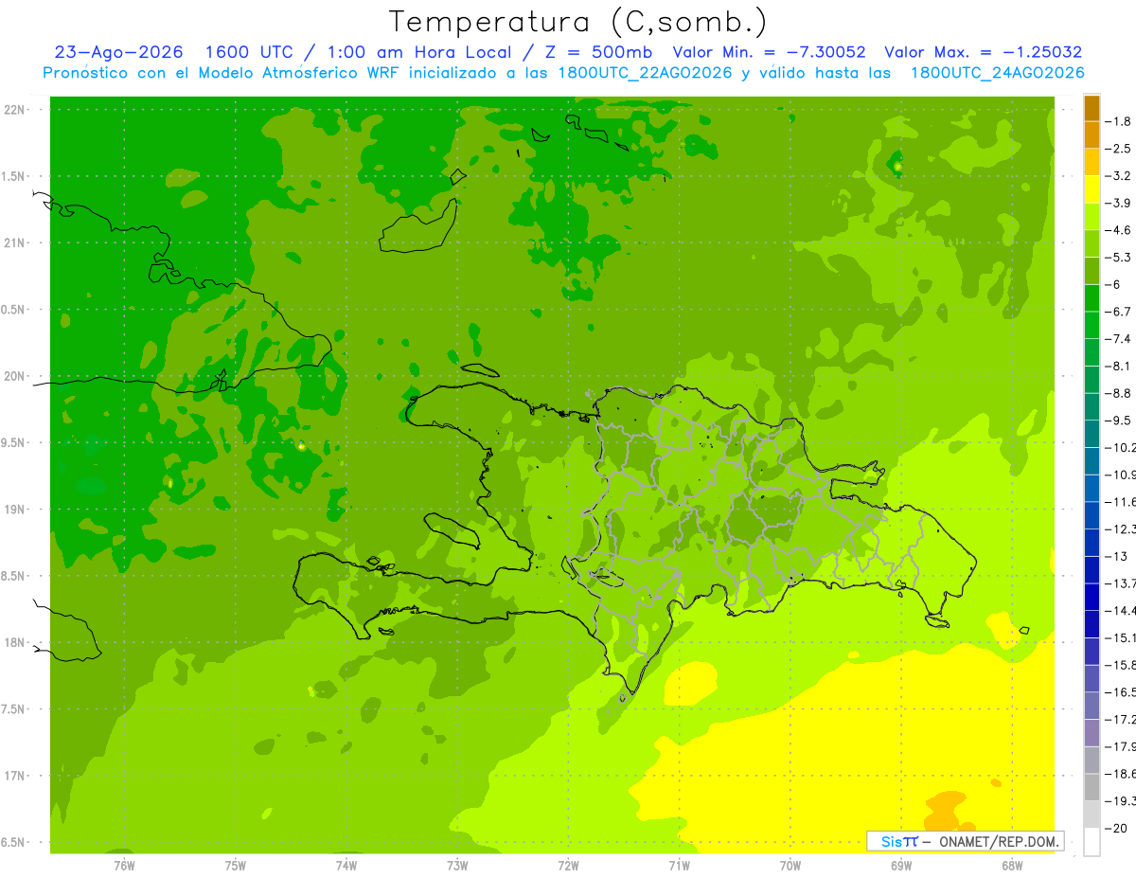The image size is (1136, 878).
Task: Click the "17N" latitude label
Action: pyautogui.click(x=16, y=777)
